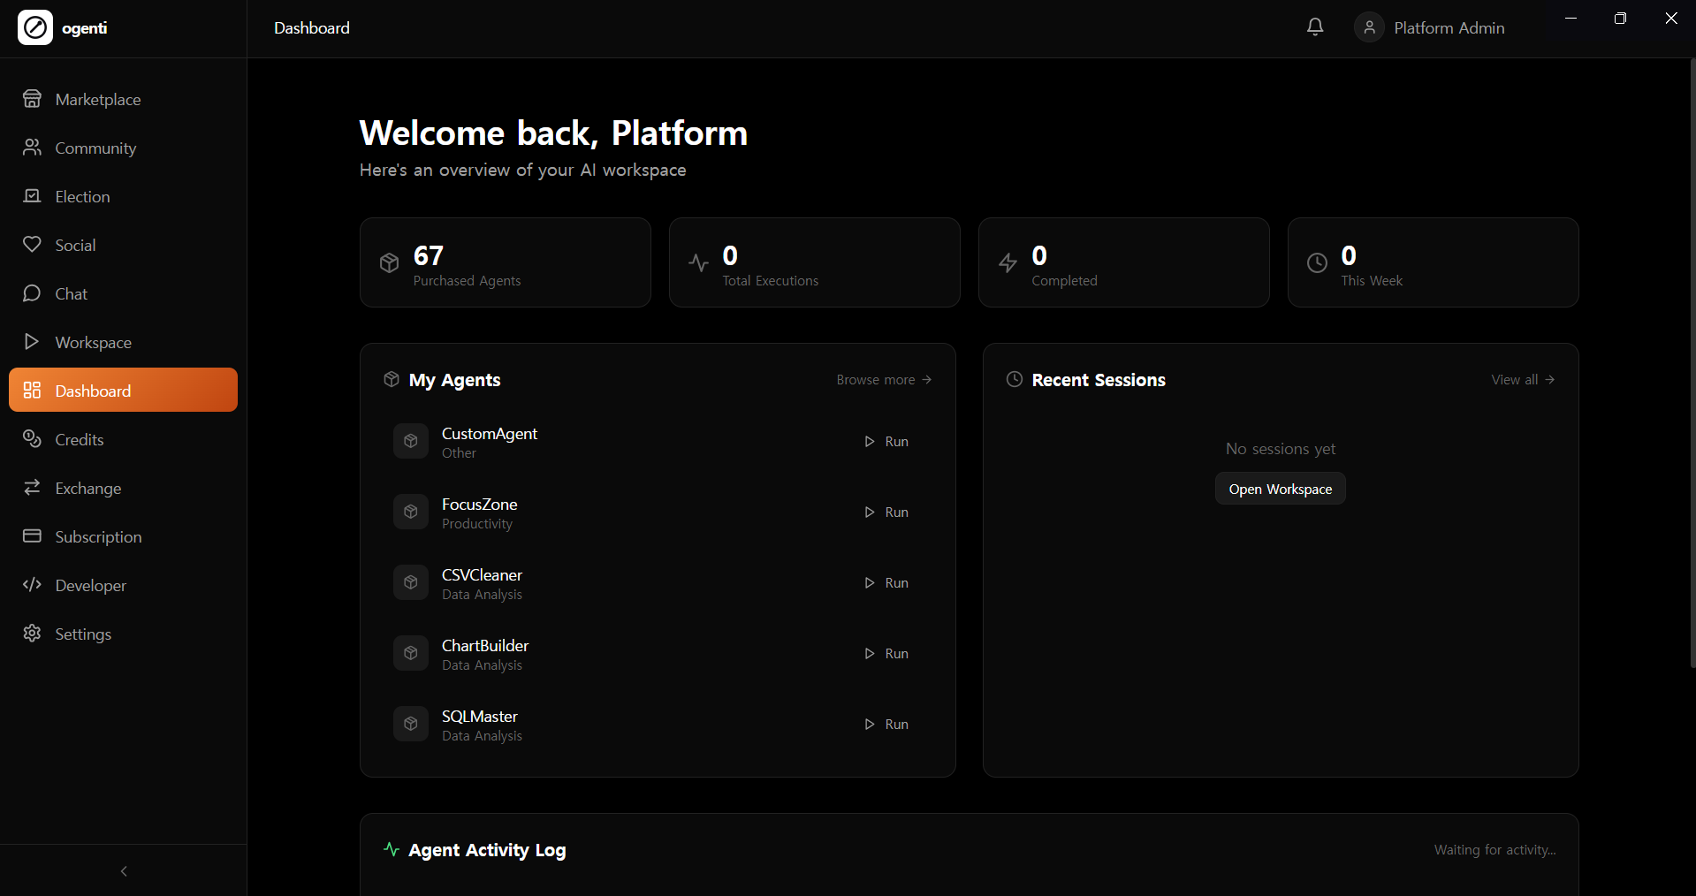Open the Platform Admin user avatar
The width and height of the screenshot is (1696, 896).
pos(1369,27)
